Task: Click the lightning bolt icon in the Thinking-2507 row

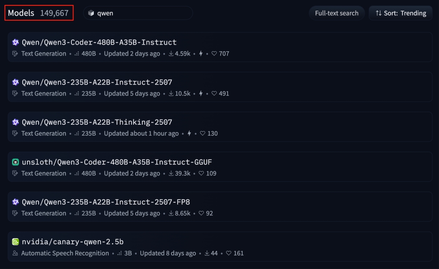Action: 189,134
